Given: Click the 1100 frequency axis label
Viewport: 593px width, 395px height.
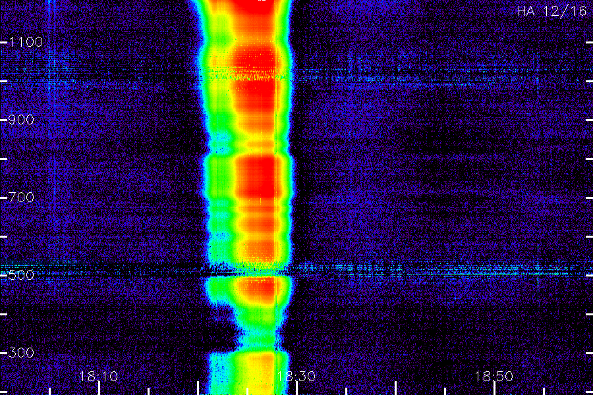Looking at the screenshot, I should (26, 42).
